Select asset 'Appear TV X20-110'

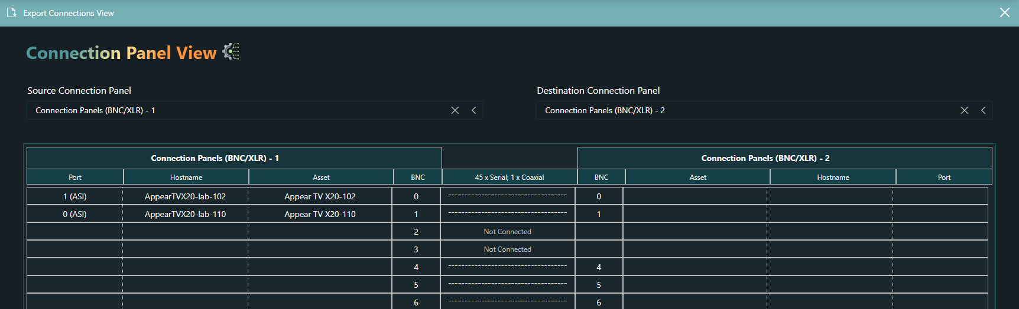(x=320, y=214)
